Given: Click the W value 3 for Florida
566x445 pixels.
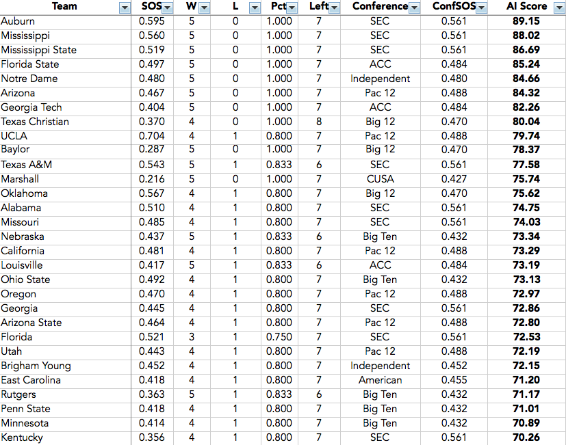Looking at the screenshot, I should (x=192, y=337).
